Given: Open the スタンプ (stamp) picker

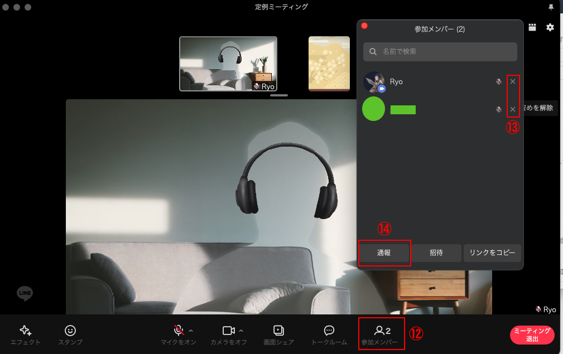Looking at the screenshot, I should coord(69,333).
